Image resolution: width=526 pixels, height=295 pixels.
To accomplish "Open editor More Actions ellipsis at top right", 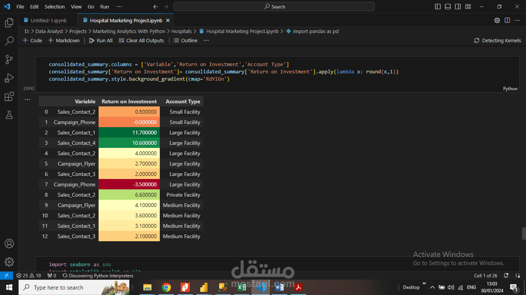I will click(517, 20).
